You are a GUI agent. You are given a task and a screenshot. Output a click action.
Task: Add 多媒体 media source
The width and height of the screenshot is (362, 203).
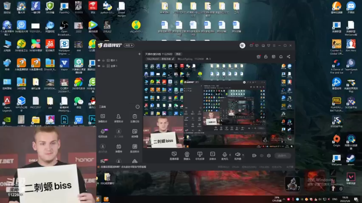[x=212, y=156]
